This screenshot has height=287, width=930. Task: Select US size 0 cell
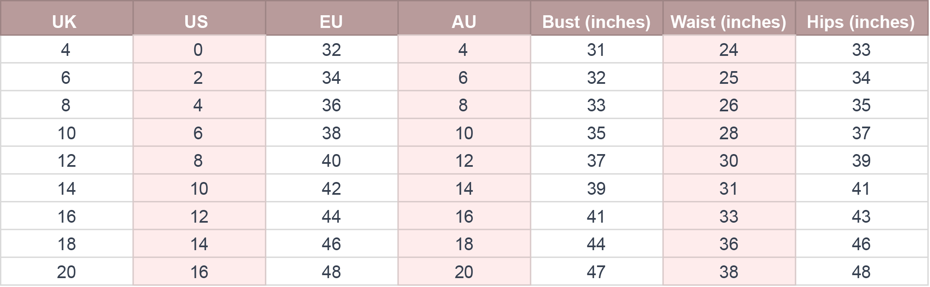coord(199,50)
